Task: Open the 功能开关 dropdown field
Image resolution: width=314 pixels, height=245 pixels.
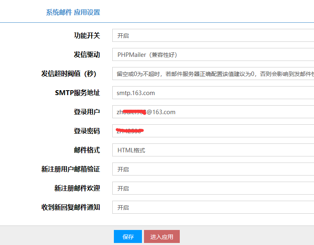Action: click(x=213, y=35)
